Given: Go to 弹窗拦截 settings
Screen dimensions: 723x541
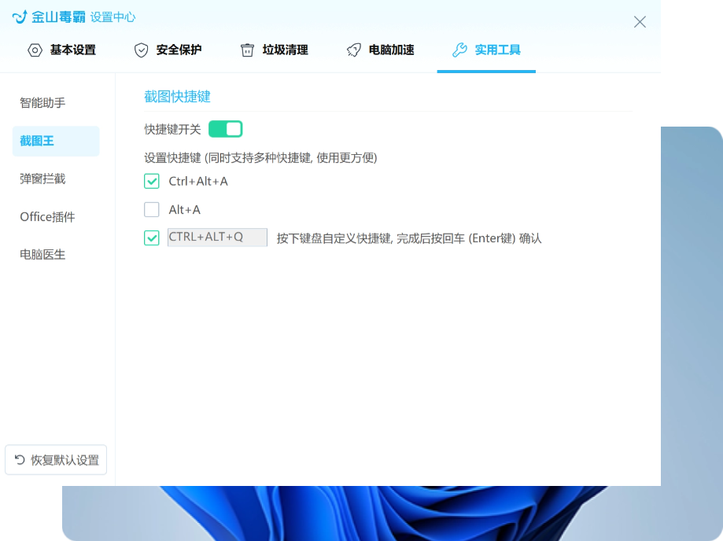Looking at the screenshot, I should coord(42,179).
